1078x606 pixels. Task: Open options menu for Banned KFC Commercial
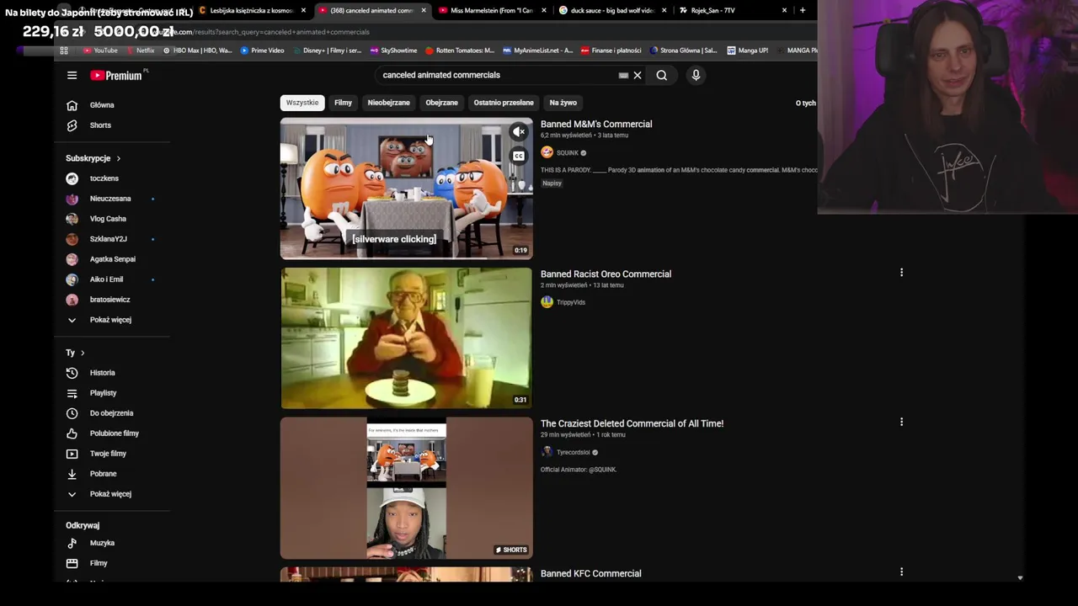(901, 572)
